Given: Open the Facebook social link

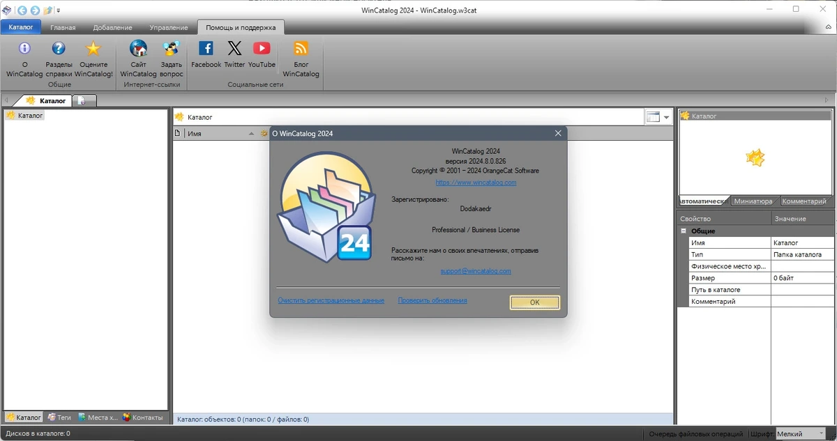Looking at the screenshot, I should coord(206,54).
